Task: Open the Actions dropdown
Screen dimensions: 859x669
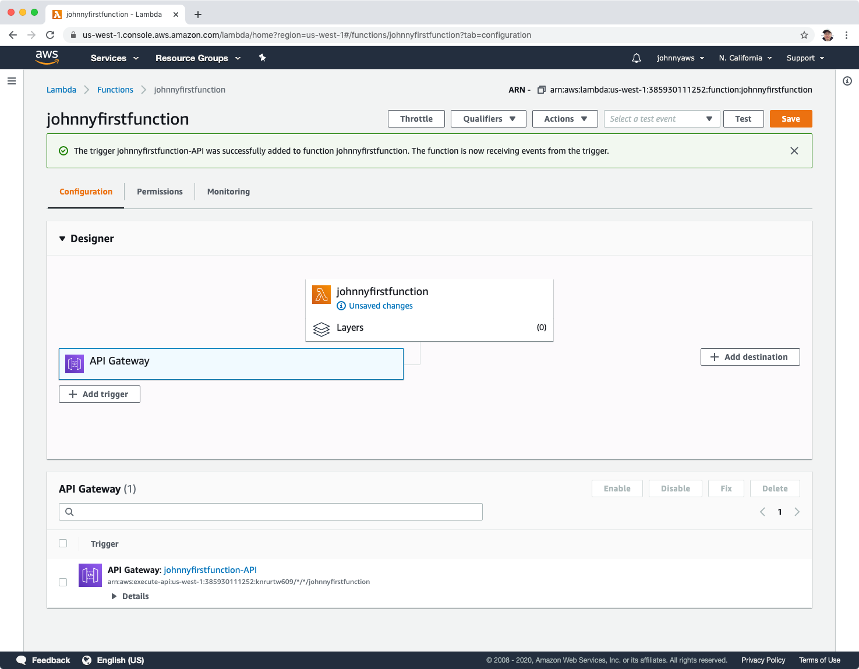Action: pos(565,119)
